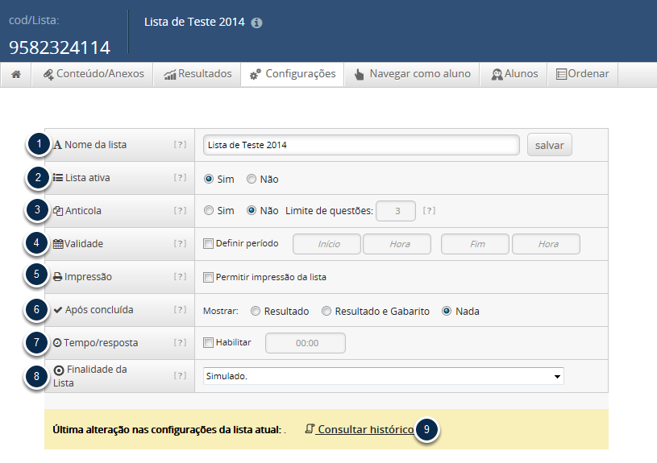
Task: Tick the Habilitar tempo checkbox
Action: click(x=208, y=342)
